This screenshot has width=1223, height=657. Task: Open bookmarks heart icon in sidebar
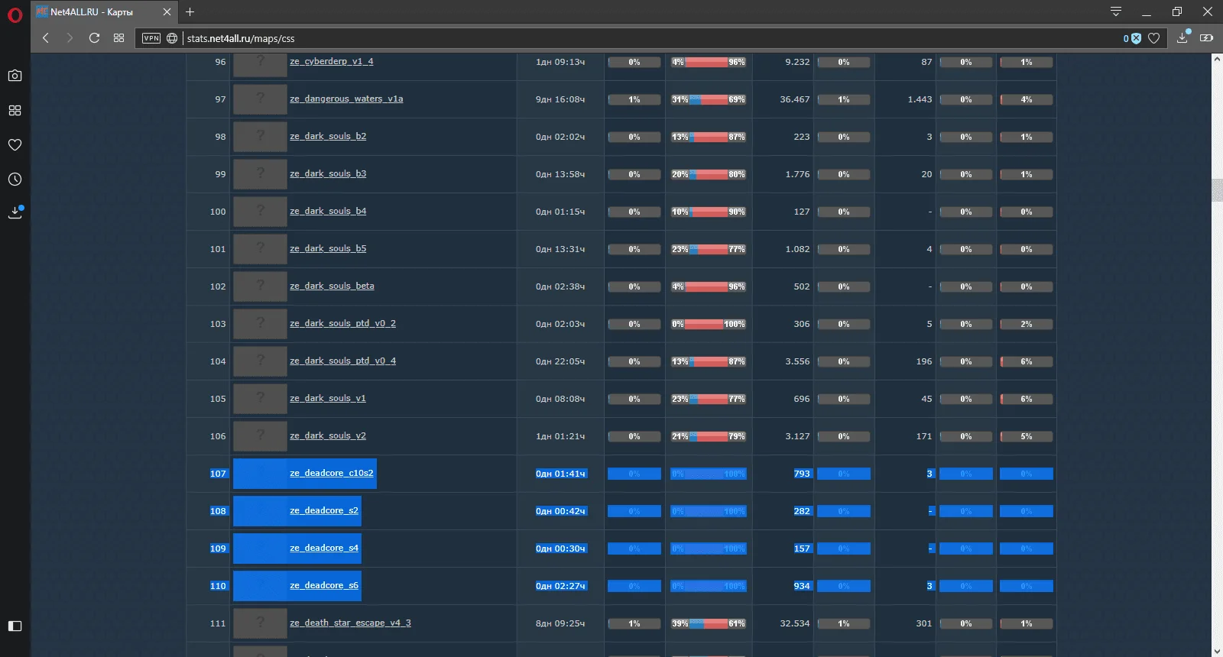click(15, 145)
